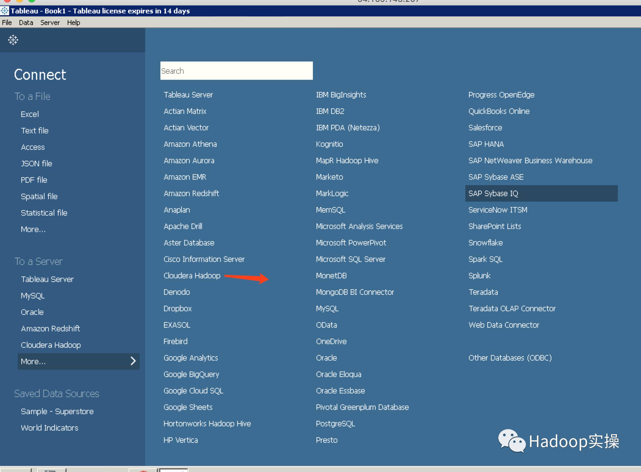Expand the More... server connectors chevron

click(133, 361)
